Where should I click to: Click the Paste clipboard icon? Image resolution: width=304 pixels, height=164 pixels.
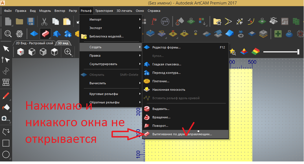(67, 21)
